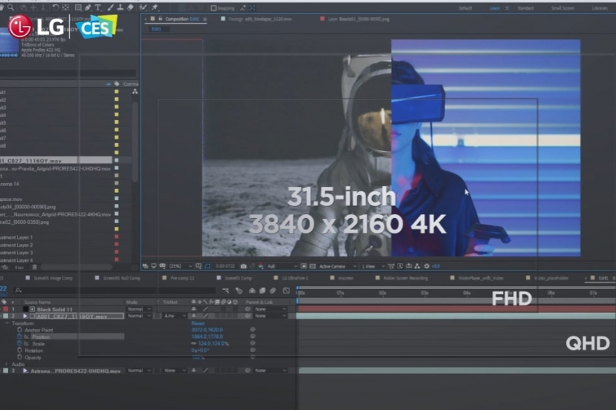This screenshot has height=410, width=616.
Task: Expand the Audio property group
Action: tap(6, 364)
